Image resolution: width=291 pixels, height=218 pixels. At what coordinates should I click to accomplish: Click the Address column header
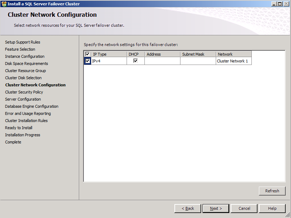[162, 54]
